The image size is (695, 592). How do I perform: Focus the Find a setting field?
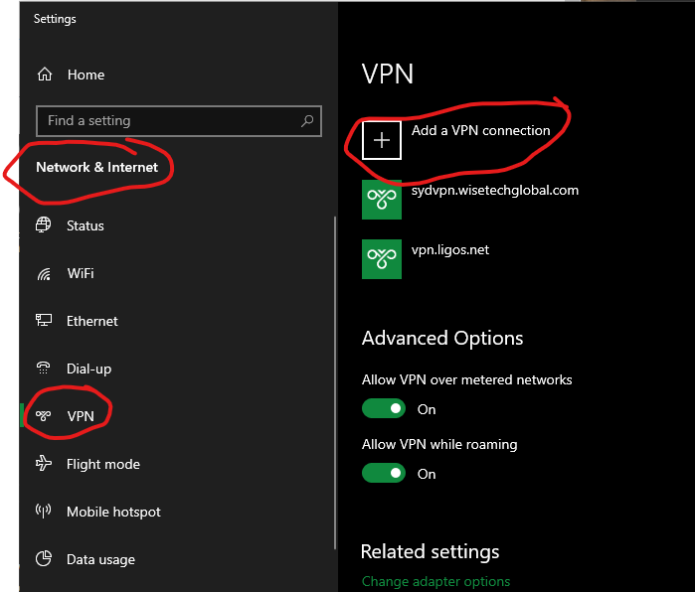(x=179, y=121)
